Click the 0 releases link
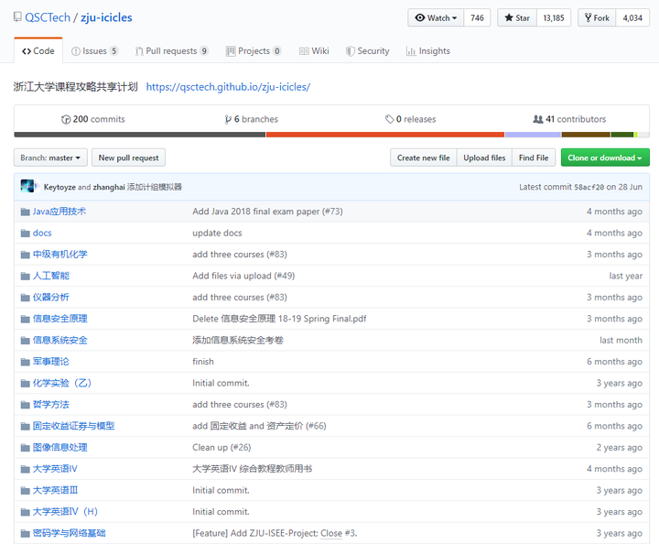The width and height of the screenshot is (659, 544). 411,119
